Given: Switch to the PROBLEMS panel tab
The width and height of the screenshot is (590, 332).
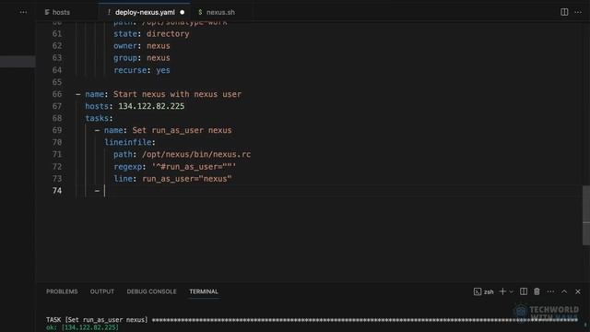Looking at the screenshot, I should tap(62, 291).
